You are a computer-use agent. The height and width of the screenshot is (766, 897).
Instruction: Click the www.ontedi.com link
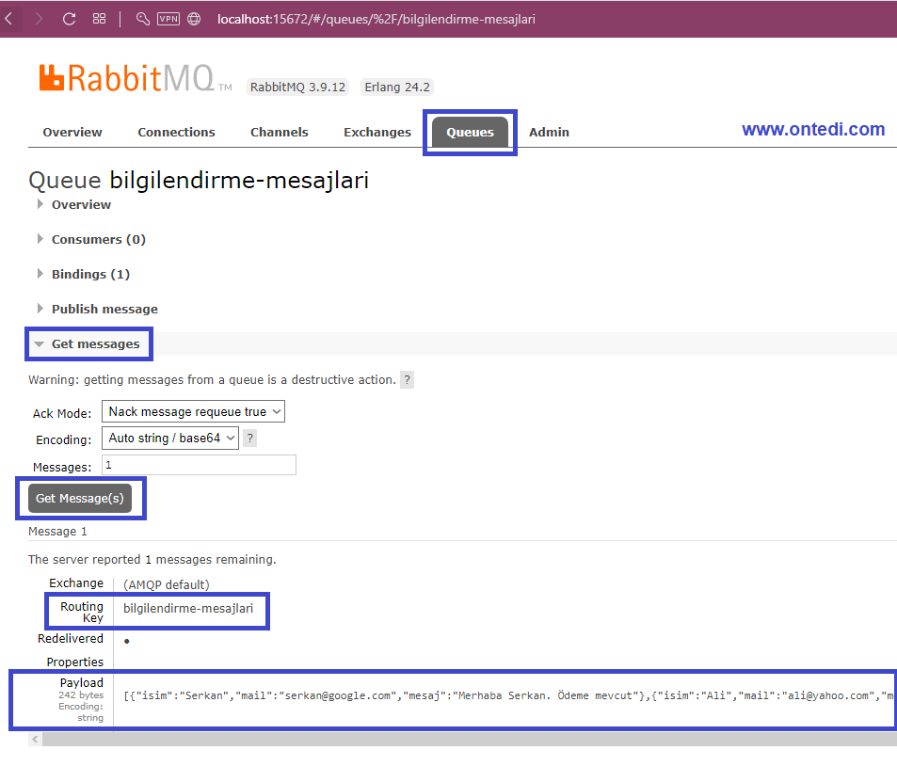point(813,129)
